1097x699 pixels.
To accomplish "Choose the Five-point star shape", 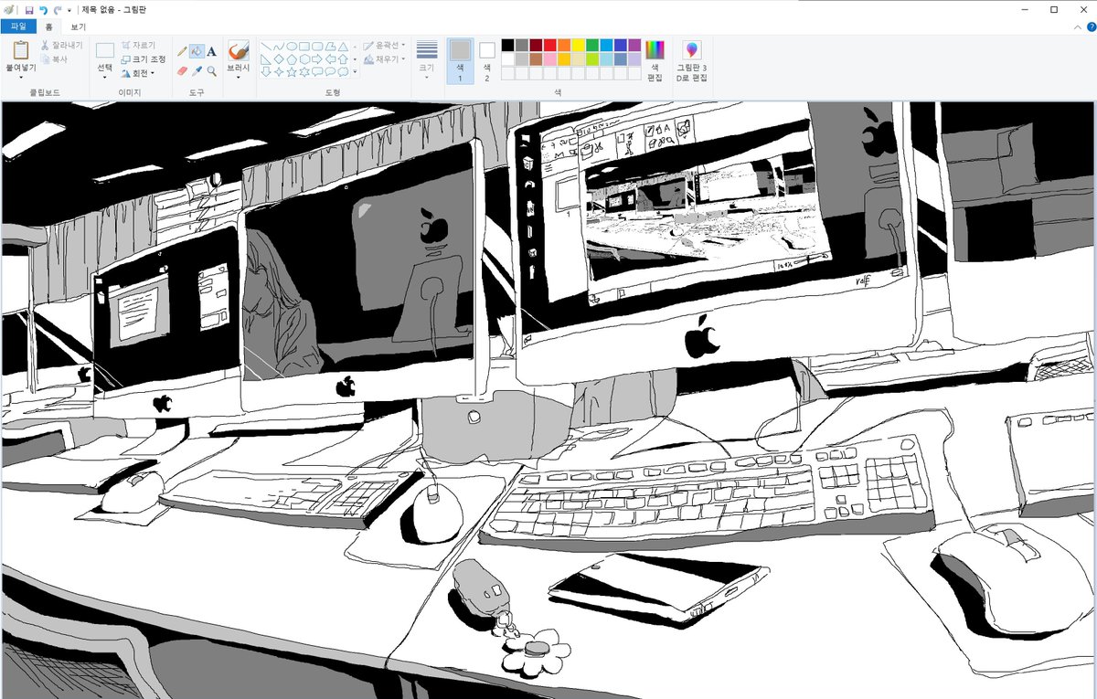I will click(x=292, y=71).
